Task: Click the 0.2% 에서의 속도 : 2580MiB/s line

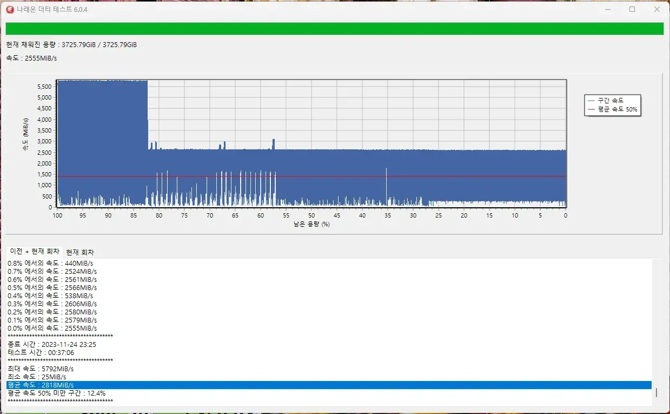Action: pyautogui.click(x=52, y=312)
